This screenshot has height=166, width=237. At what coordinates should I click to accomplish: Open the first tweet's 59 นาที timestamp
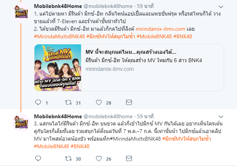click(145, 6)
